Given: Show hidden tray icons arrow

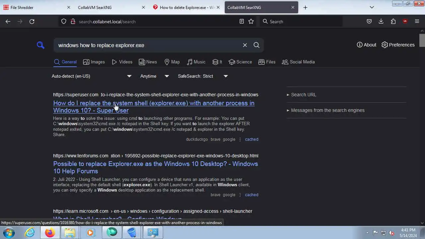Looking at the screenshot, I should [367, 233].
